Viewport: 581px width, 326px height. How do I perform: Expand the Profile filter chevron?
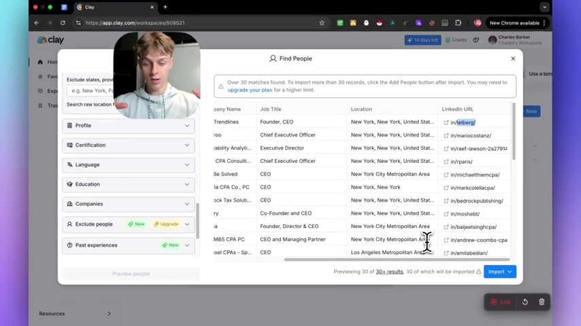[x=187, y=126]
